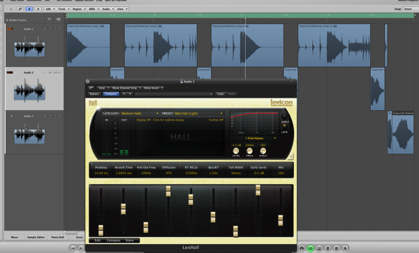Click the Bypass button in plugin header

(94, 94)
